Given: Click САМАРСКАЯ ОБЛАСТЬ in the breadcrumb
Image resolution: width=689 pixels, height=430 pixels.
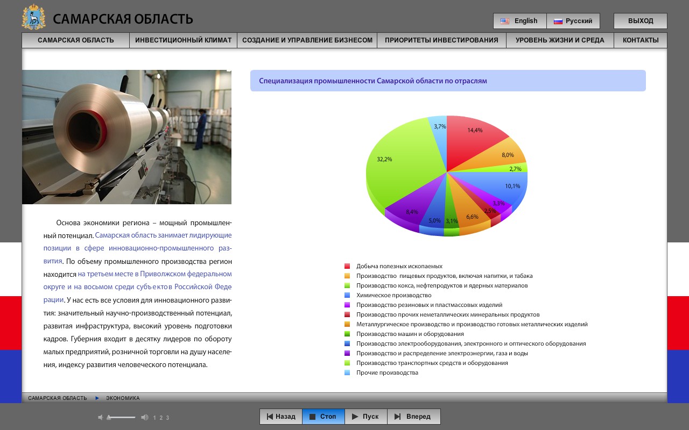Looking at the screenshot, I should (x=58, y=398).
